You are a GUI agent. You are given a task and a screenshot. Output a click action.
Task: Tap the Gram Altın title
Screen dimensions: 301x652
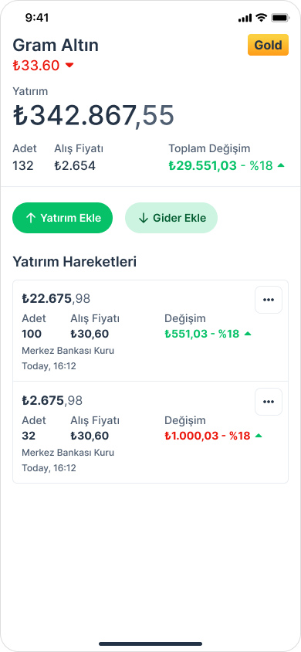coord(56,45)
